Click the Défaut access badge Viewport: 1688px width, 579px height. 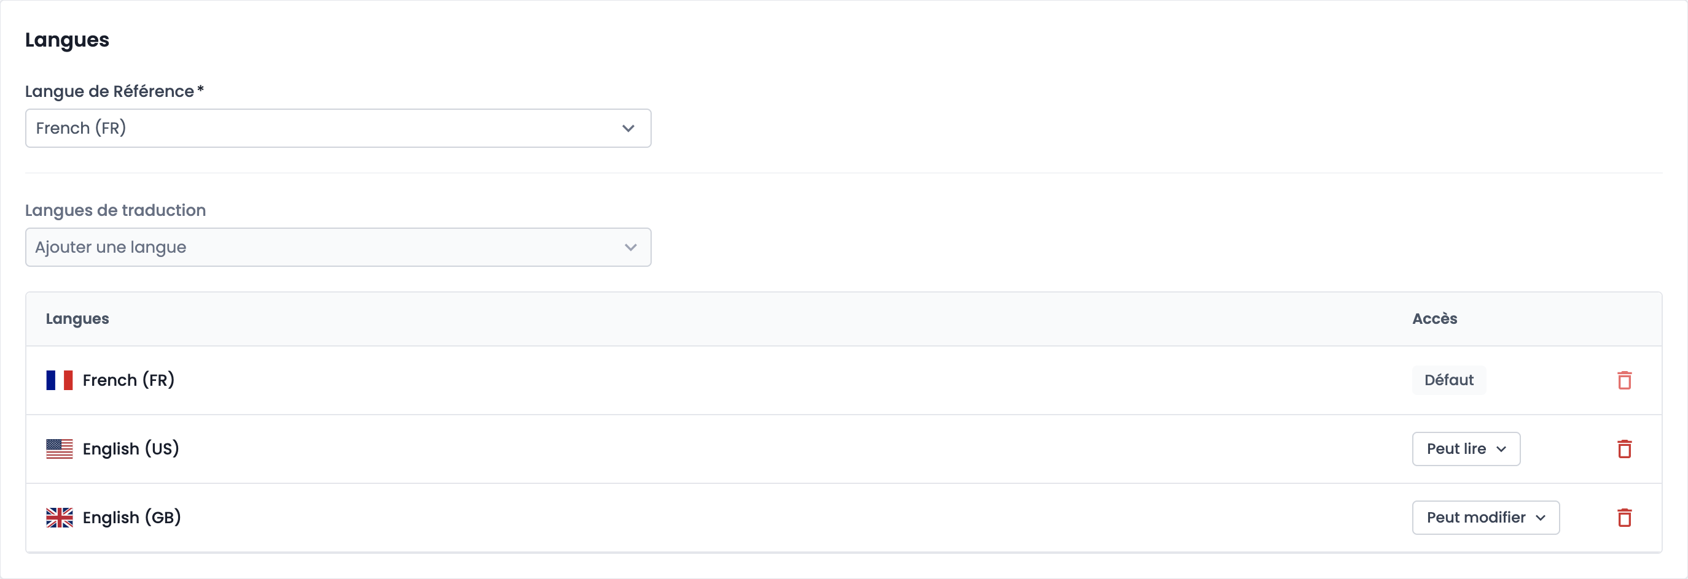[x=1449, y=380]
